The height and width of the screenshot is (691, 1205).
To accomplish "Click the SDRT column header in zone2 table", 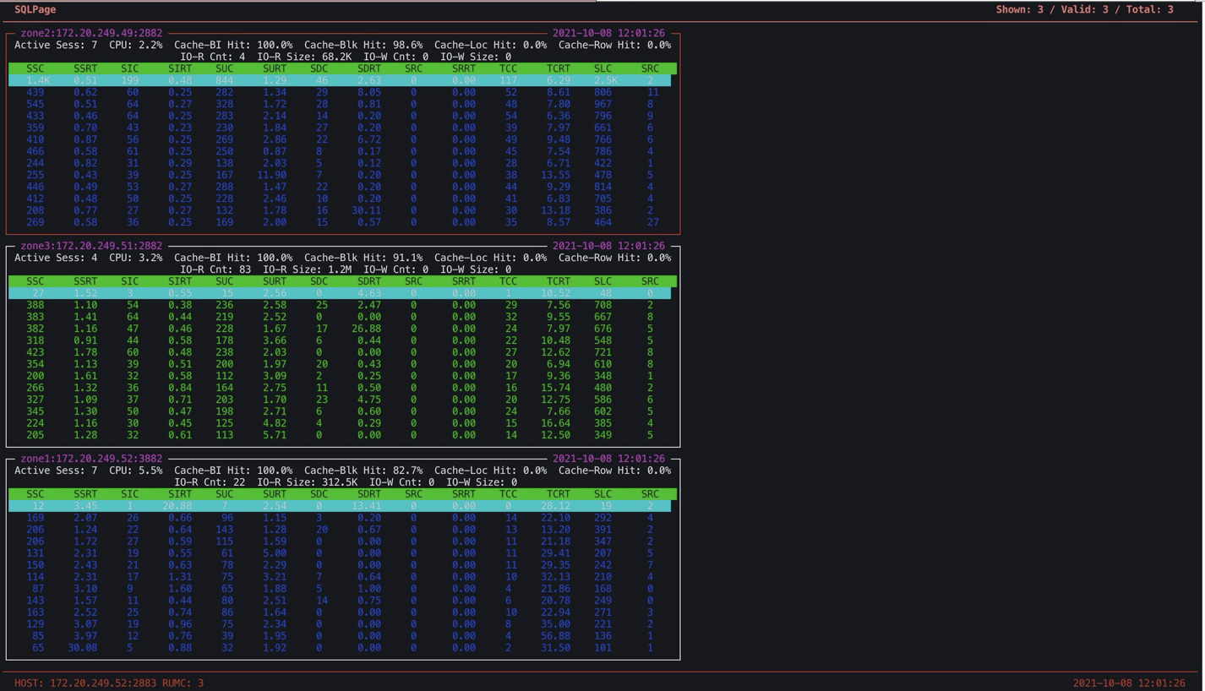I will 368,68.
